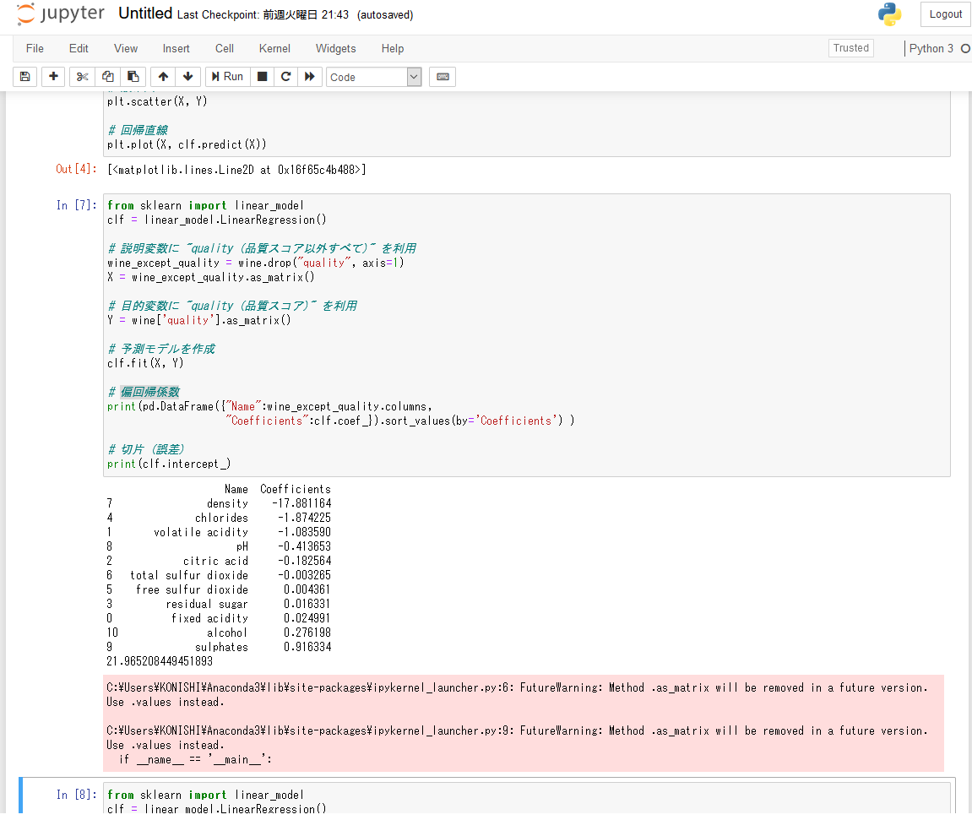
Task: Open the Kernel menu
Action: tap(274, 48)
